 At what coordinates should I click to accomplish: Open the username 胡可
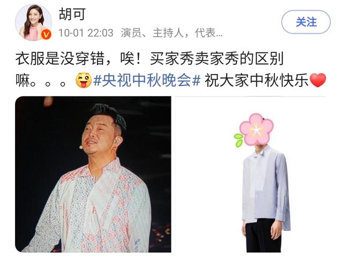click(72, 14)
